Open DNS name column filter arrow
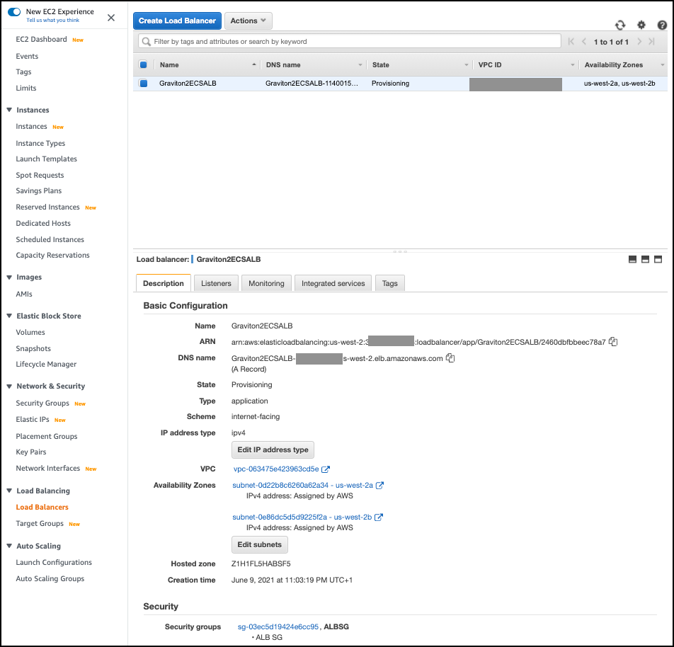 (360, 65)
